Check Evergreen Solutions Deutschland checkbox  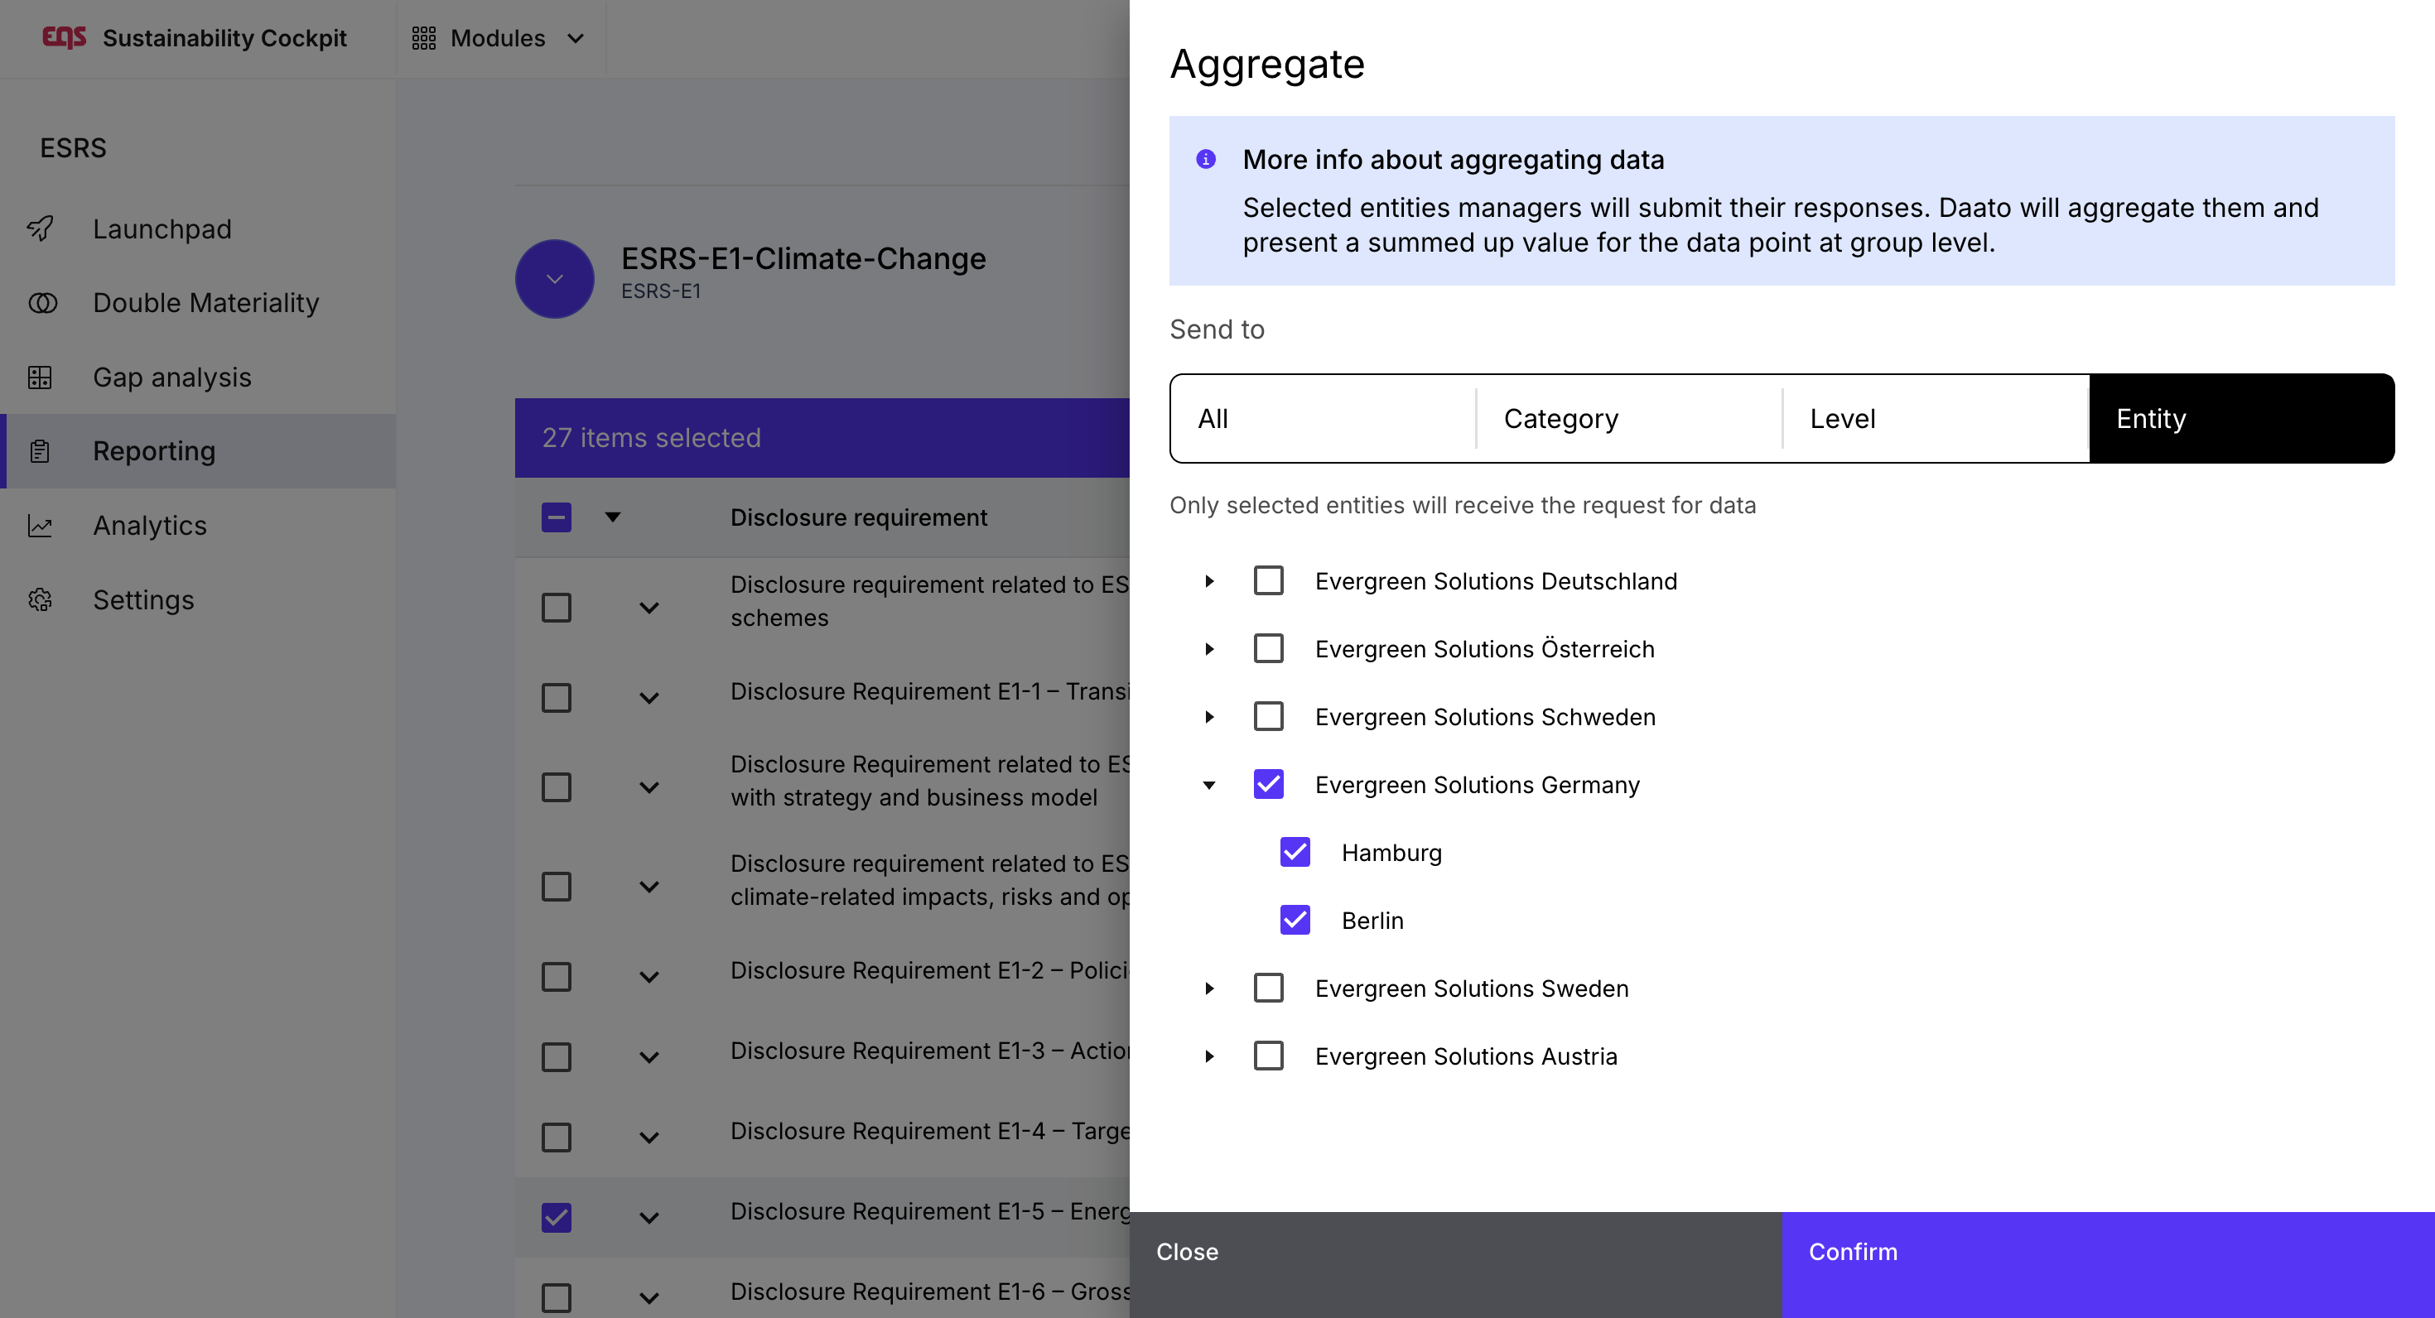pyautogui.click(x=1267, y=580)
